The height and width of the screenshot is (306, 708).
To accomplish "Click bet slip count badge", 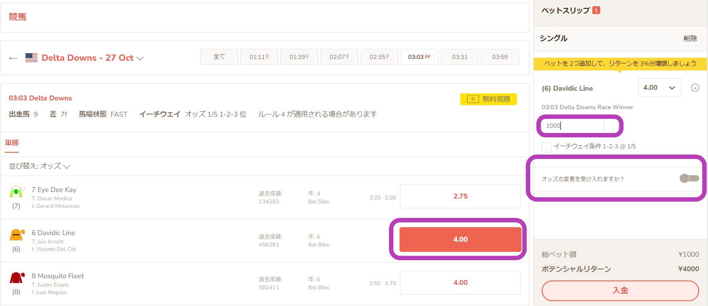I will coord(596,10).
